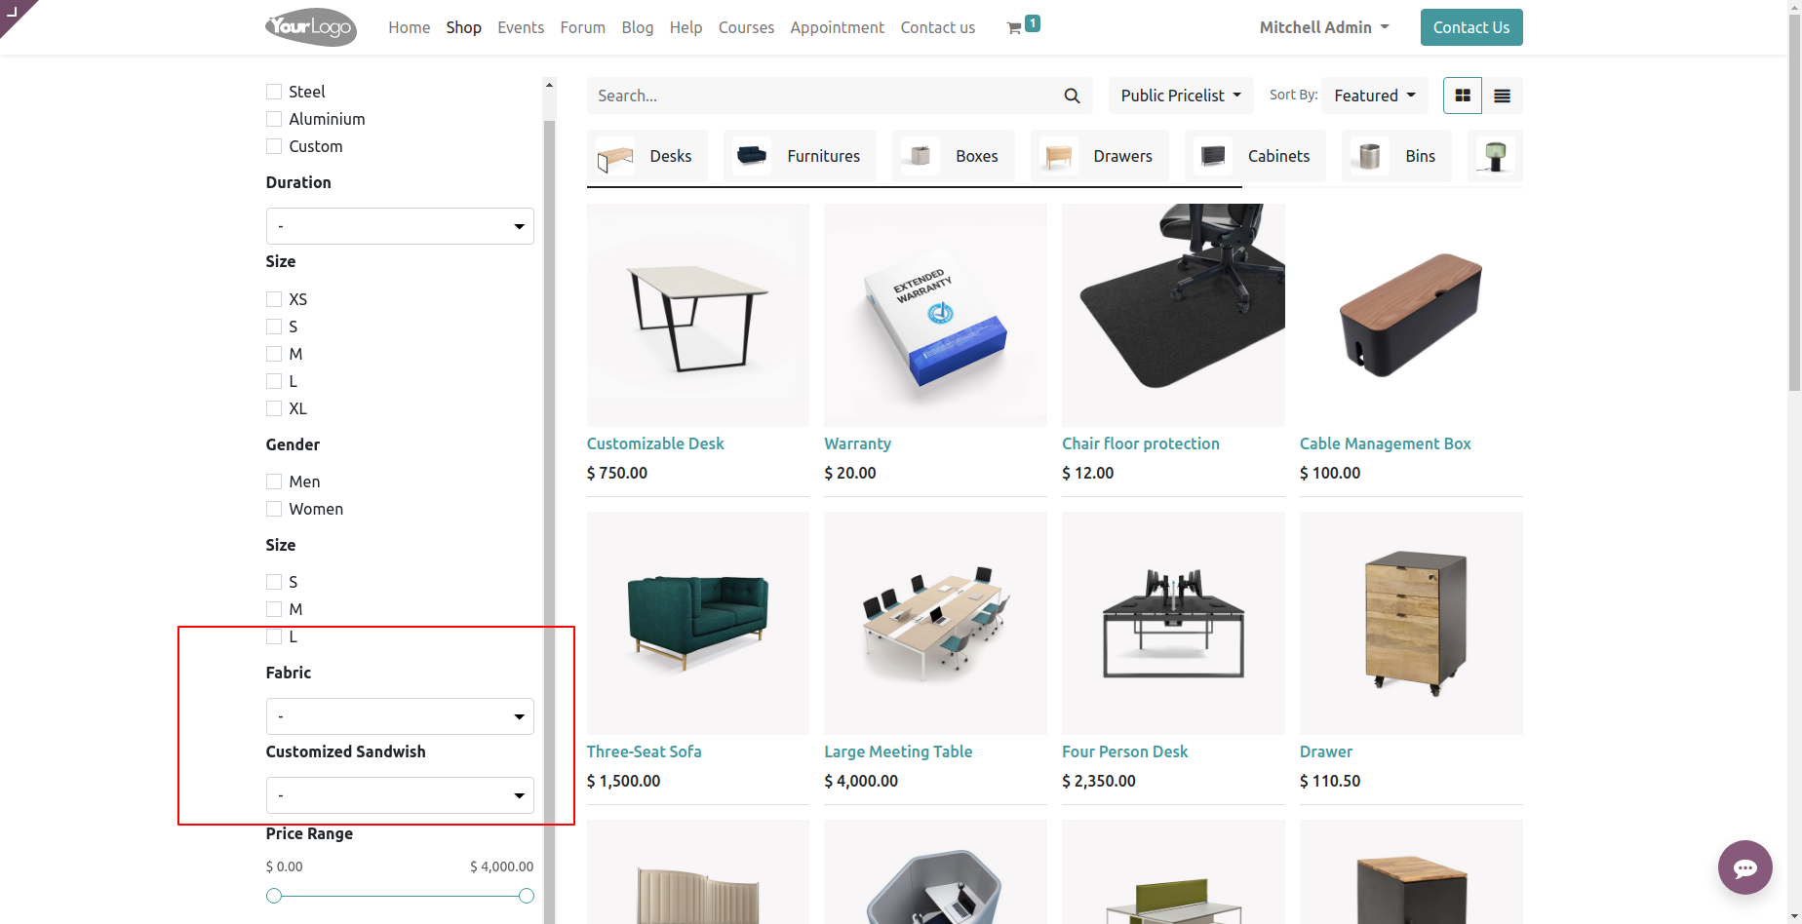Click the YourLogo site logo
The width and height of the screenshot is (1802, 924).
click(311, 27)
